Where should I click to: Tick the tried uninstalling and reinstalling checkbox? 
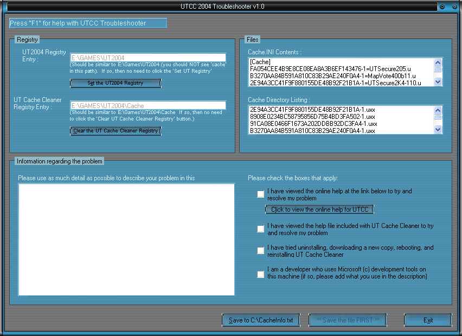coord(261,251)
